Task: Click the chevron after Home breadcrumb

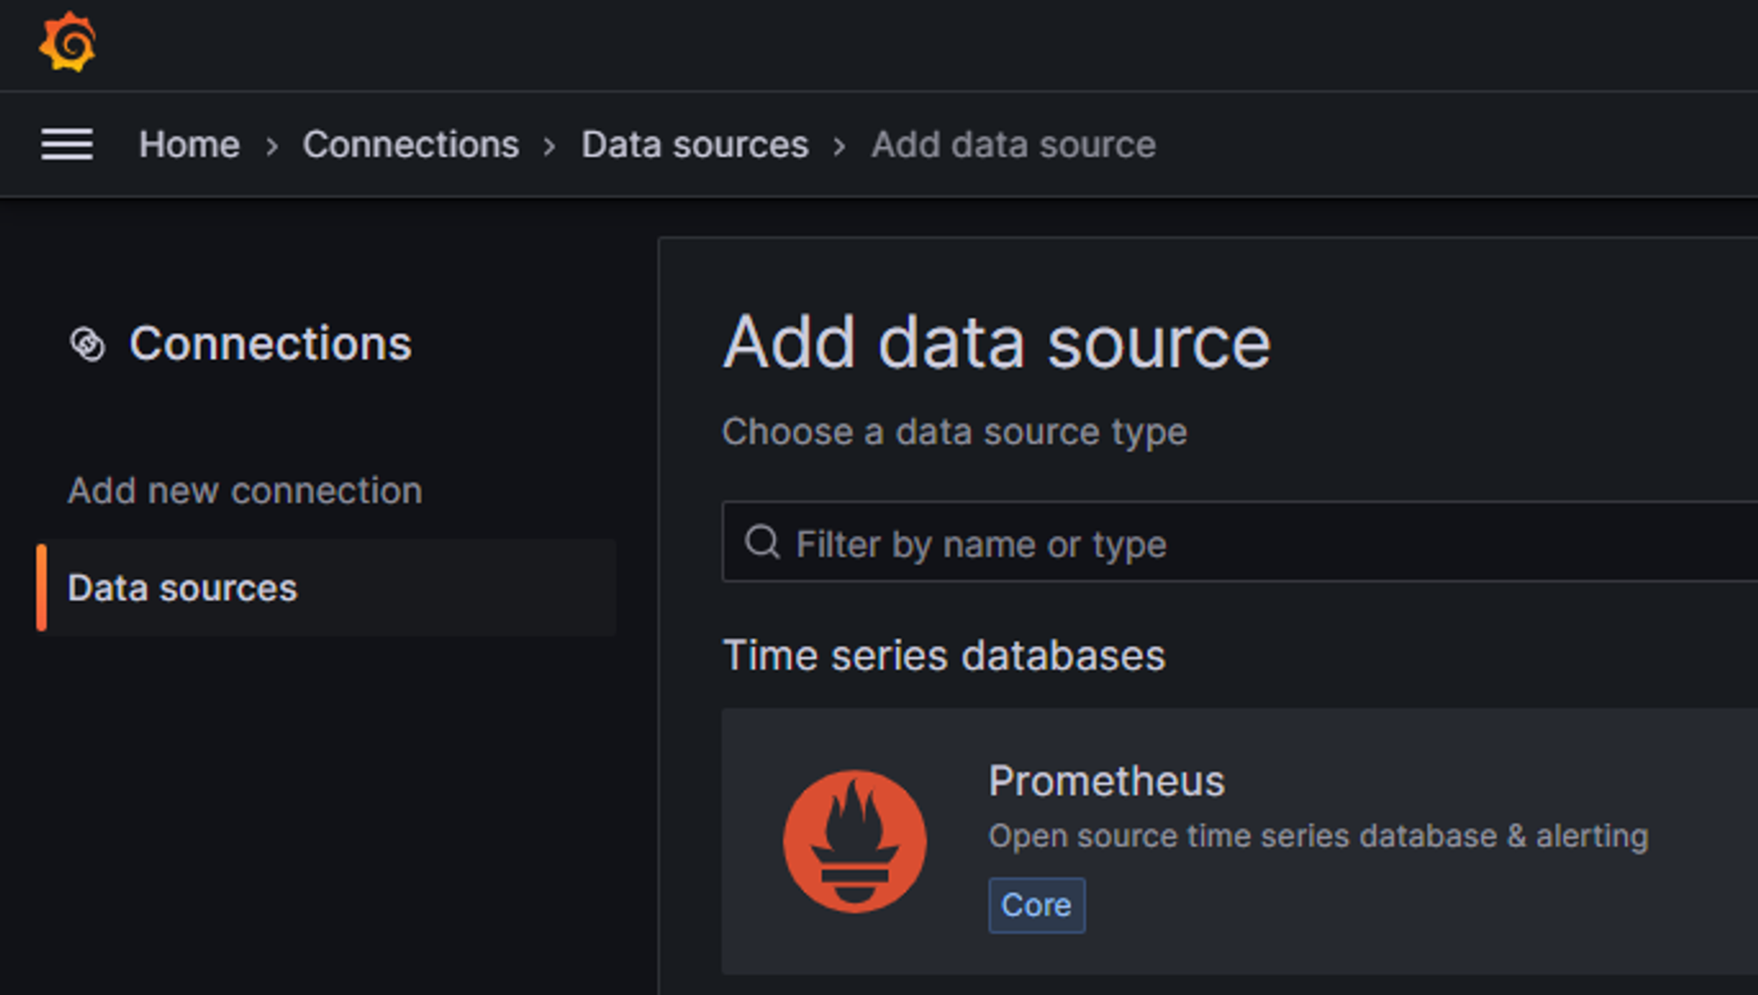Action: (x=272, y=147)
